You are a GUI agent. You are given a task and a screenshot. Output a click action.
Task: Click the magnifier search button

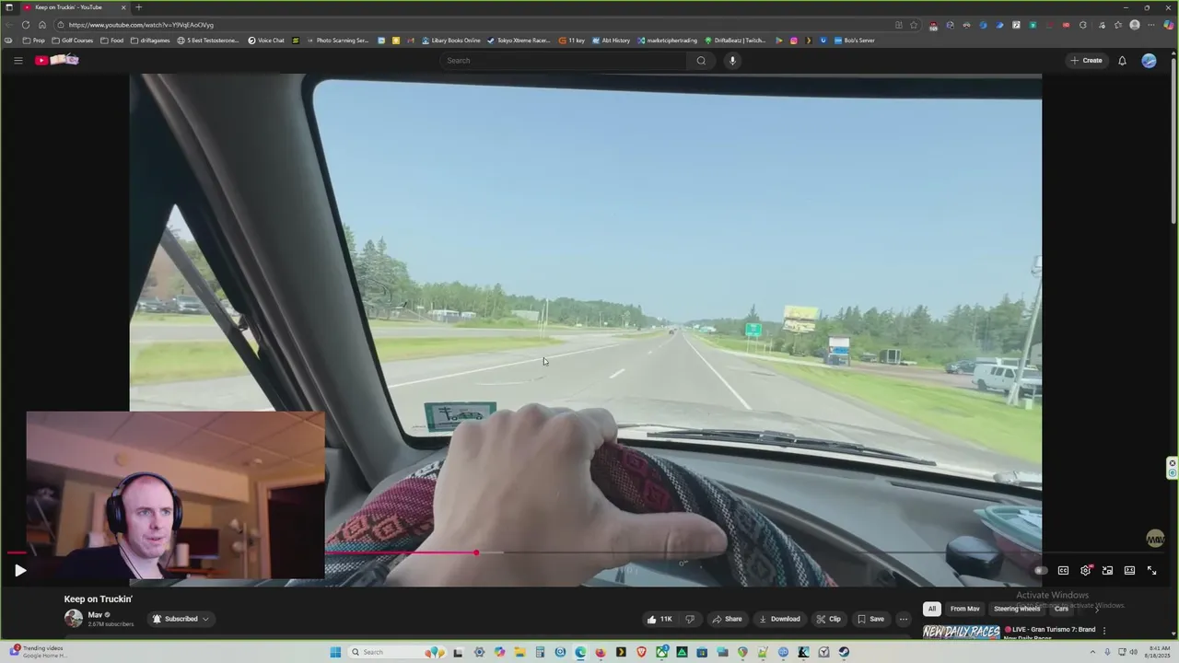point(701,61)
